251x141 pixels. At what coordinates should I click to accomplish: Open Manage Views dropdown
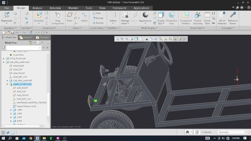[125, 22]
